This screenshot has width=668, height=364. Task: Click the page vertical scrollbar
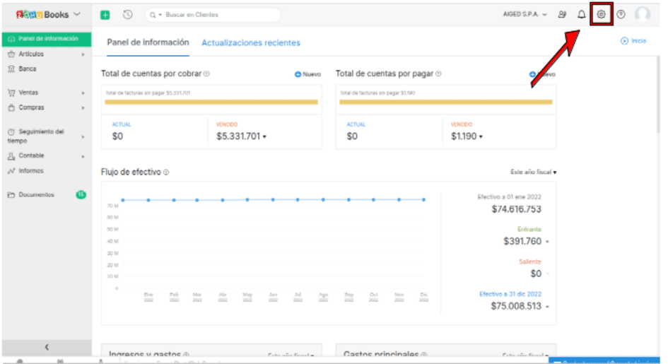pyautogui.click(x=657, y=94)
